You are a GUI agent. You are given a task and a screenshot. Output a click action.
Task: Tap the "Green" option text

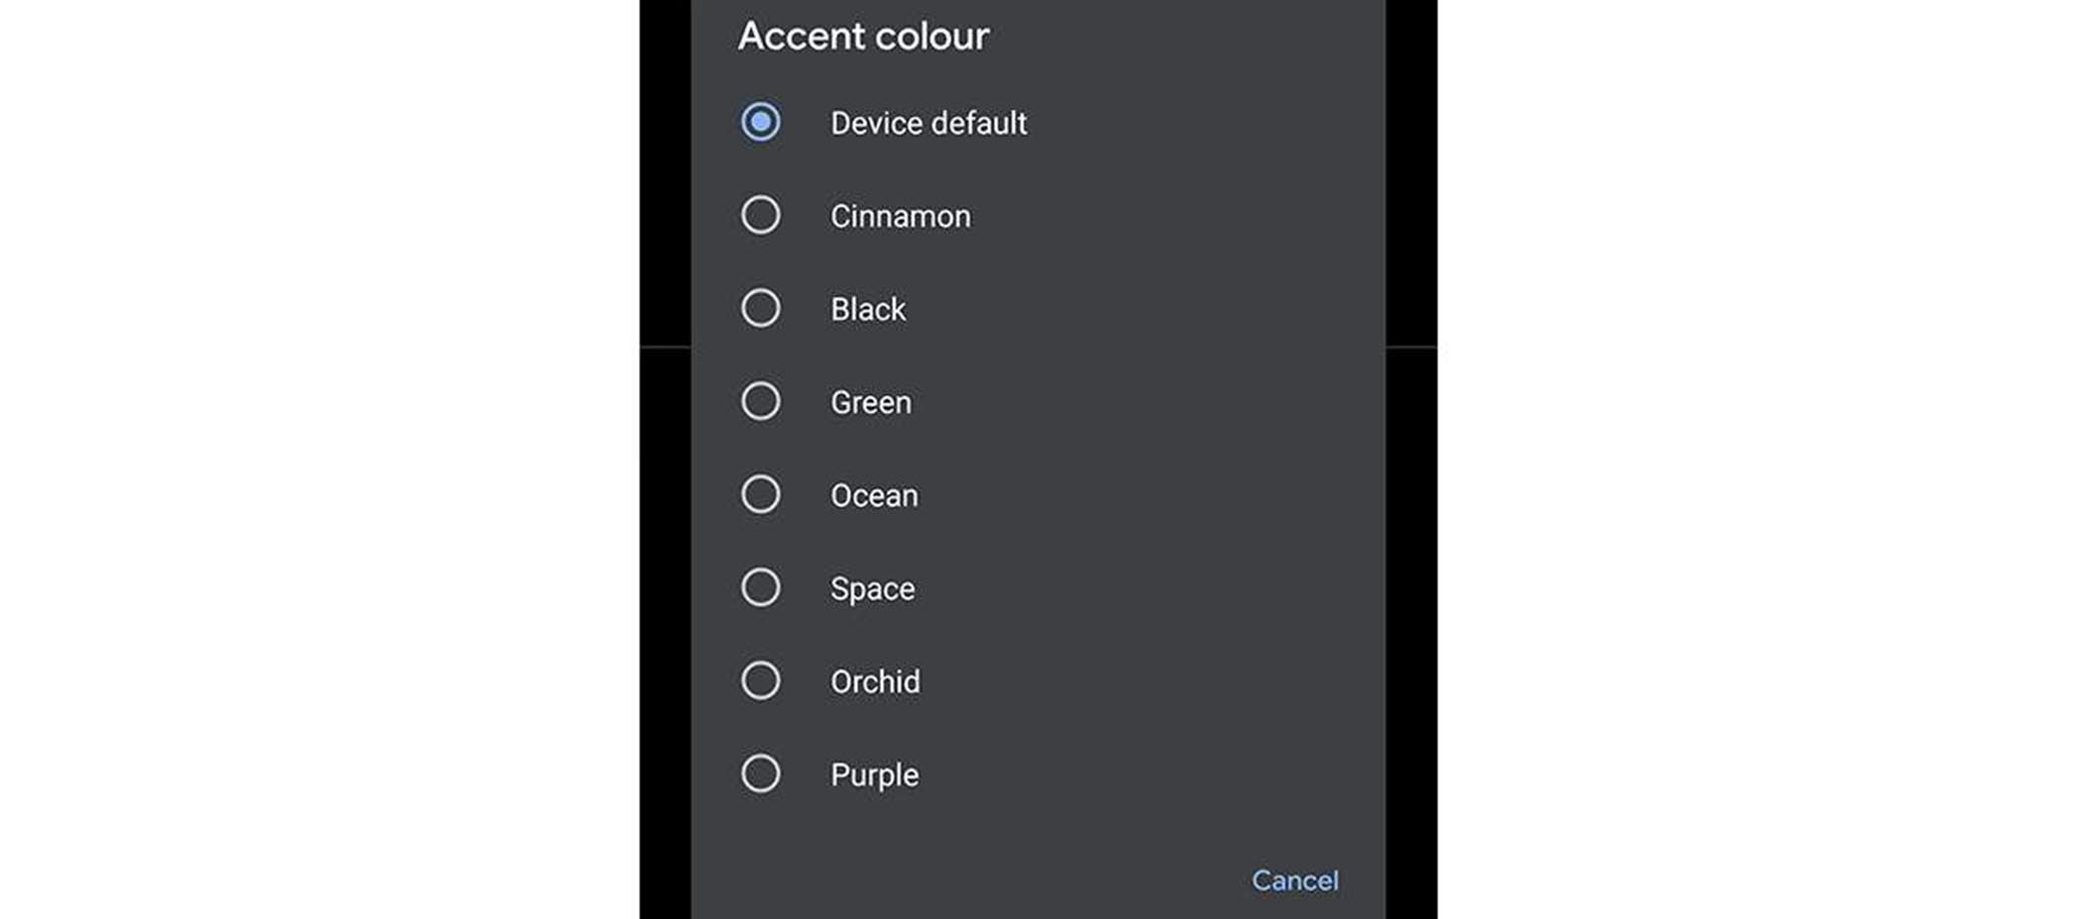[870, 402]
